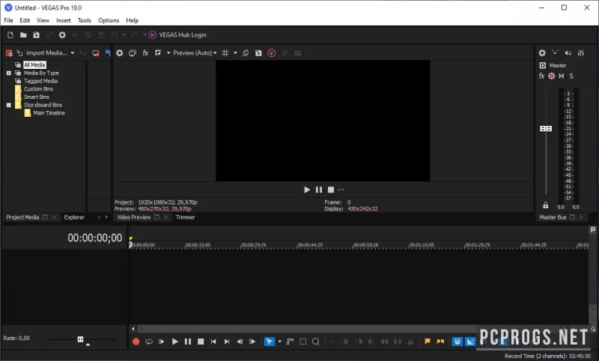Open the Edit menu
Image resolution: width=599 pixels, height=361 pixels.
coord(25,20)
